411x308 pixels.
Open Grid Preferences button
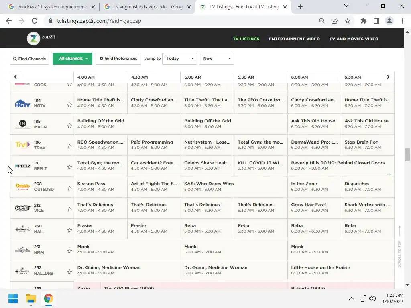[118, 59]
